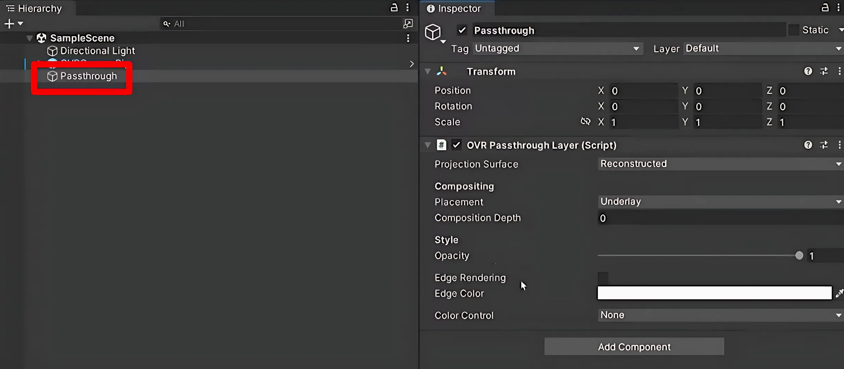
Task: Disable the Passthrough GameObject active checkbox
Action: (462, 30)
